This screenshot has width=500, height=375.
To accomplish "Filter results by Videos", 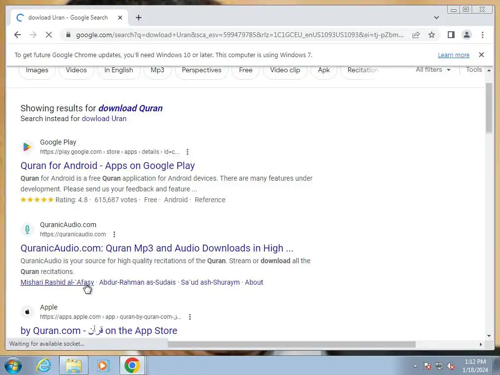I will pos(76,70).
